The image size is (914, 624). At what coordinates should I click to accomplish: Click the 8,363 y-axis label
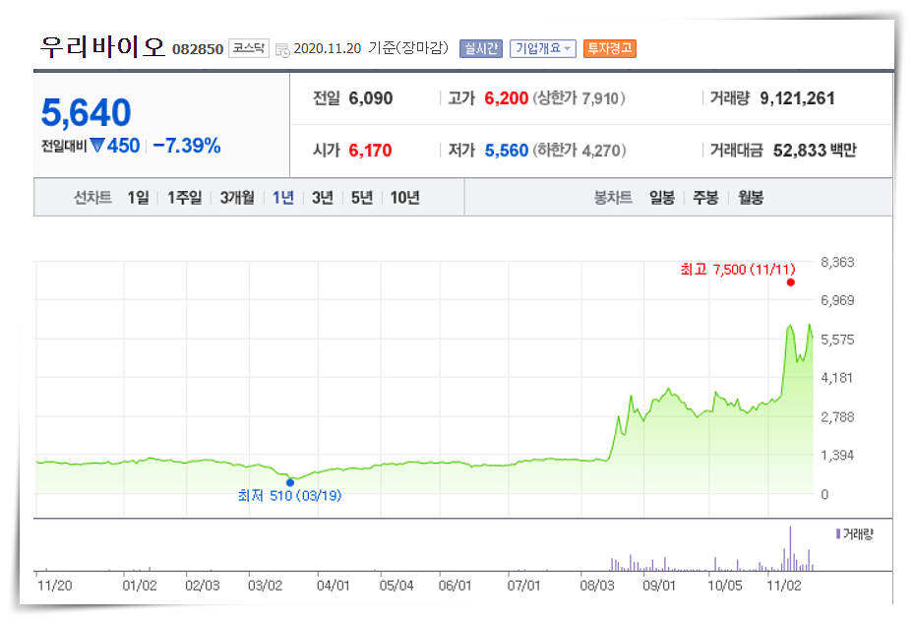[837, 263]
